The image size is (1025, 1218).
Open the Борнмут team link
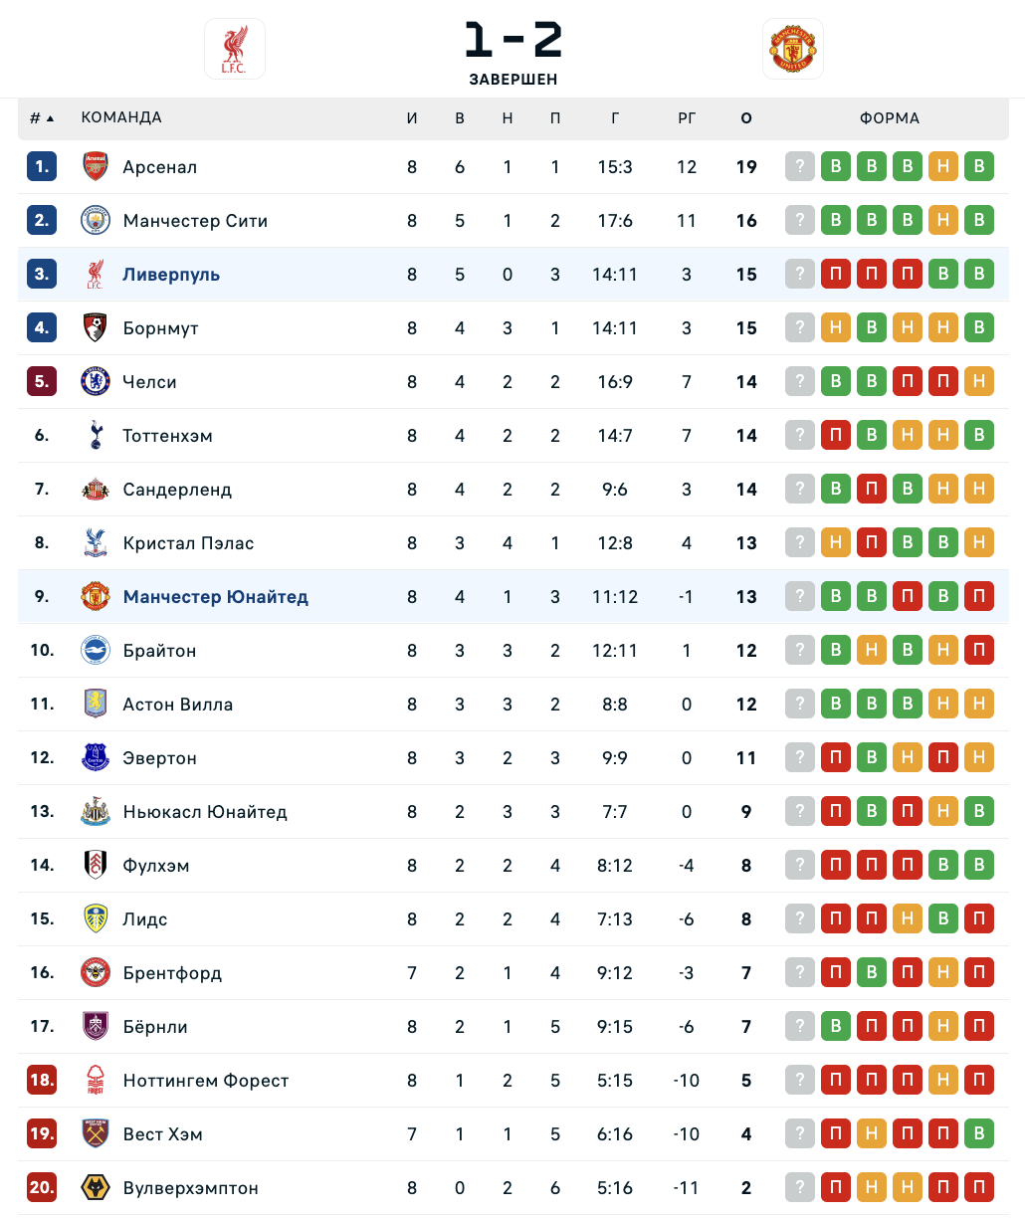(160, 328)
